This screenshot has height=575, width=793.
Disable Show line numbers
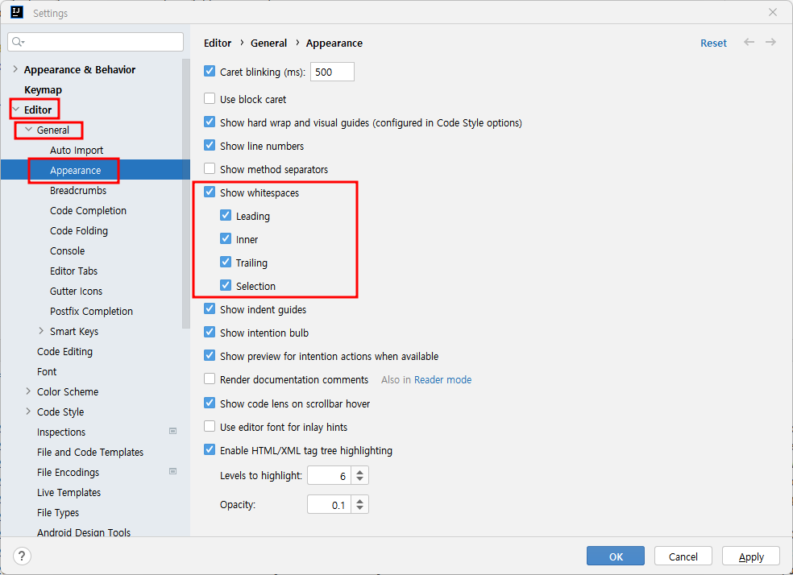click(x=210, y=145)
